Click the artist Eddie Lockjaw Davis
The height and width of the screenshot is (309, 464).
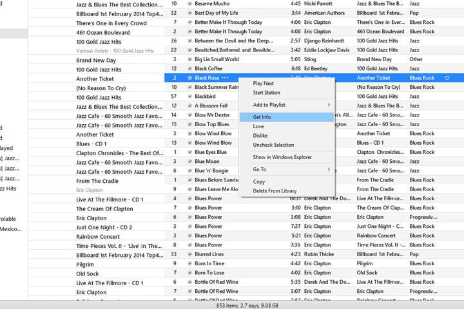(327, 50)
